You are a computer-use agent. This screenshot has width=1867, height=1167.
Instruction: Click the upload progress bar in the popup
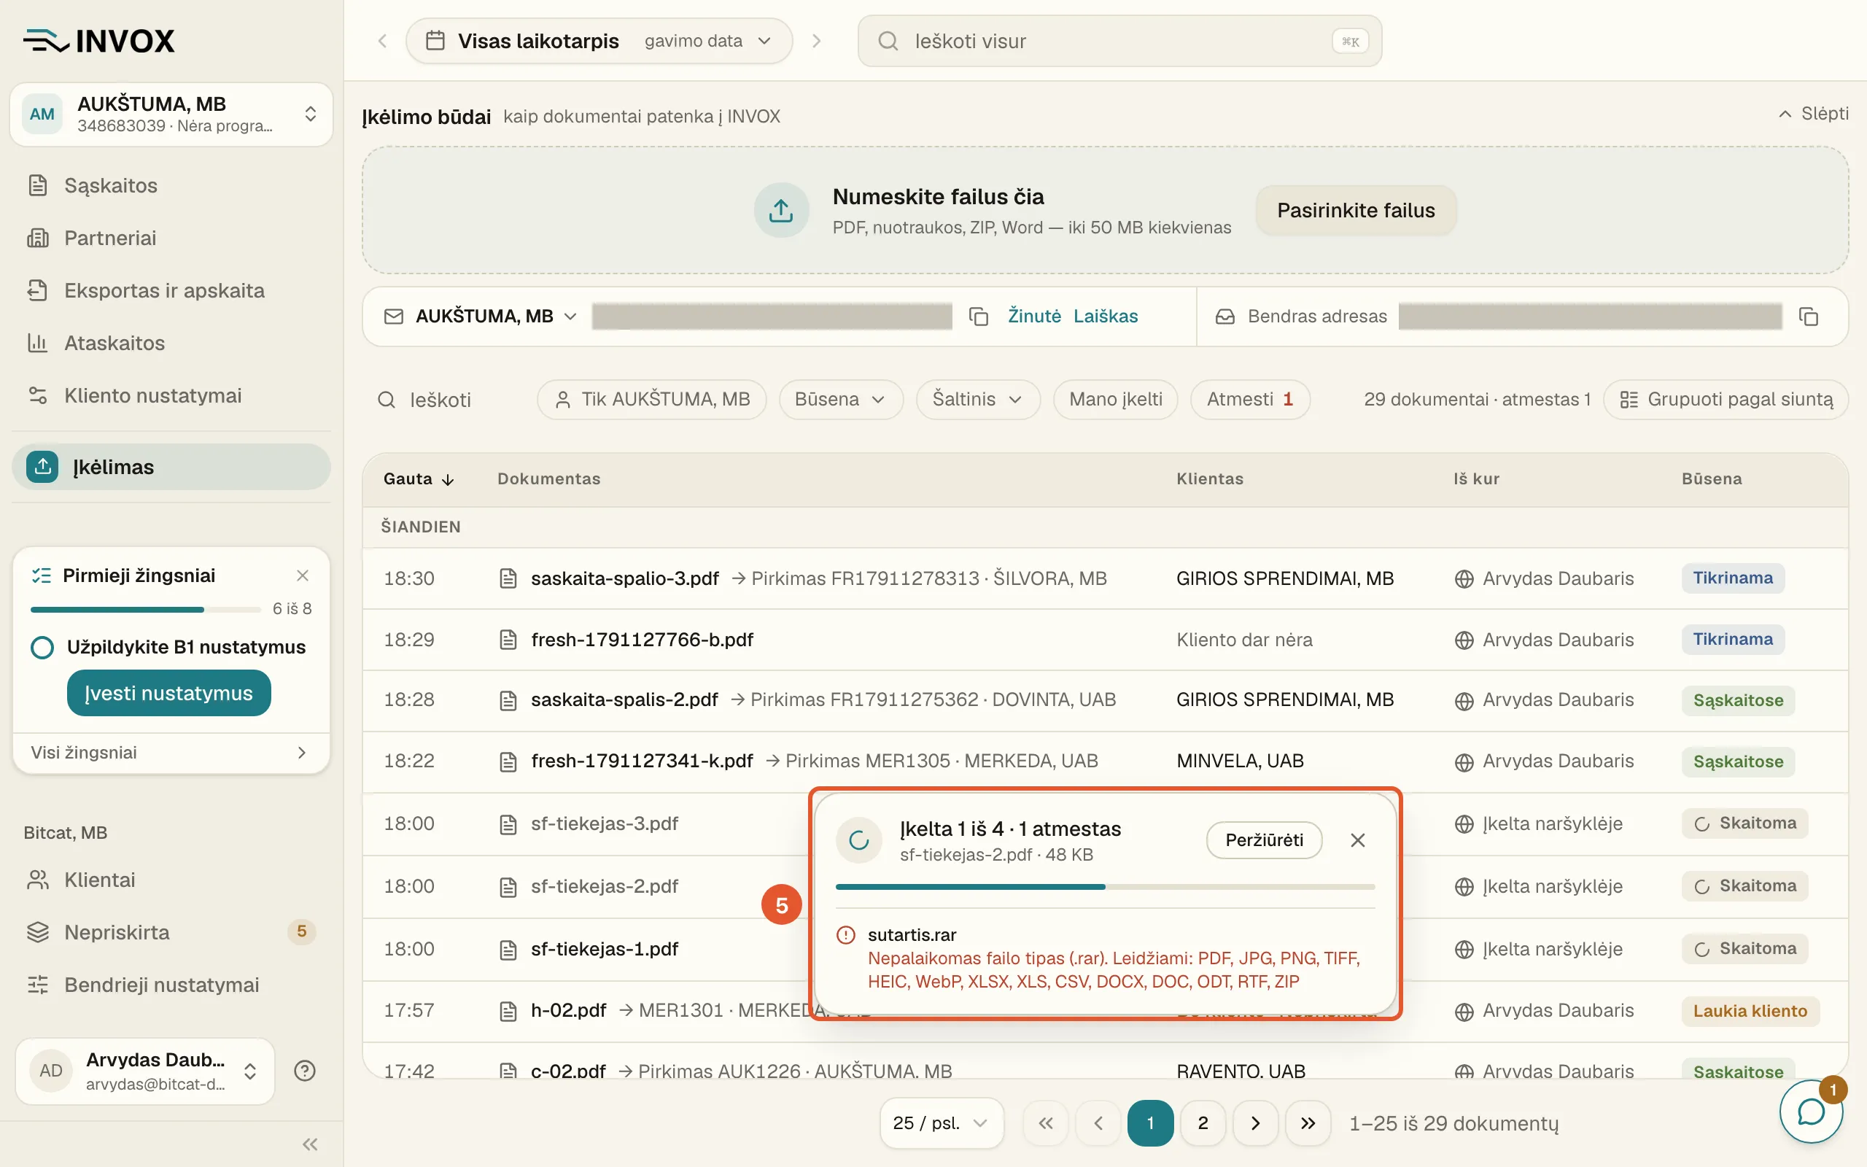coord(1105,887)
